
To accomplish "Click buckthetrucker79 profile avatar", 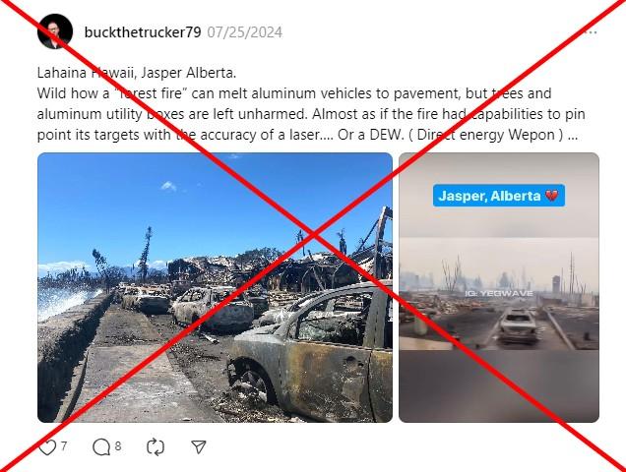I will [55, 31].
